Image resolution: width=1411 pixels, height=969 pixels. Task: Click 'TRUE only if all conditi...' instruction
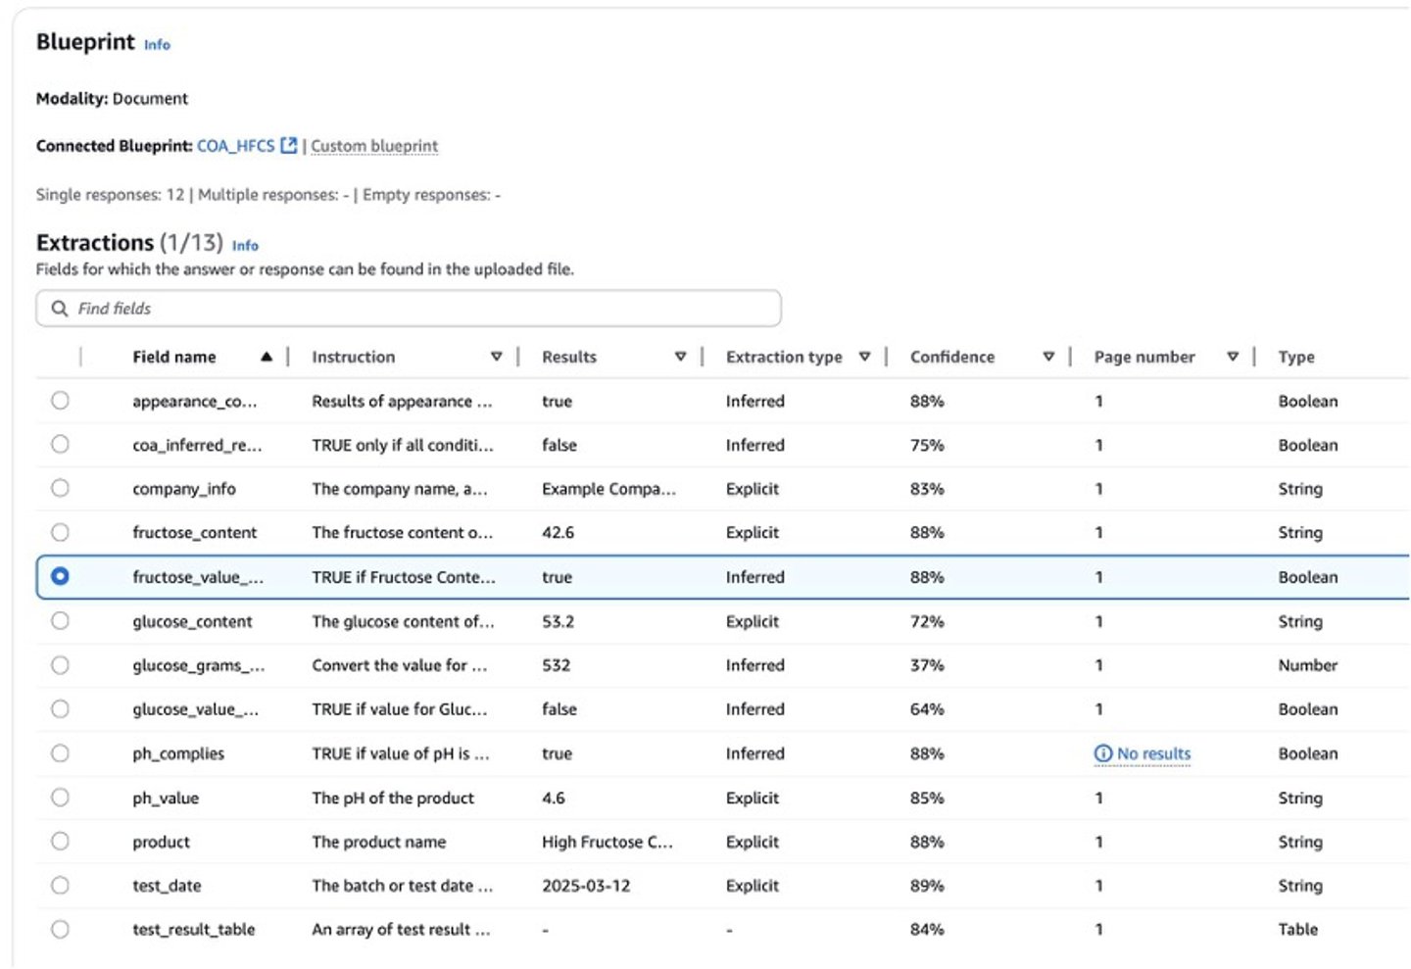click(403, 445)
